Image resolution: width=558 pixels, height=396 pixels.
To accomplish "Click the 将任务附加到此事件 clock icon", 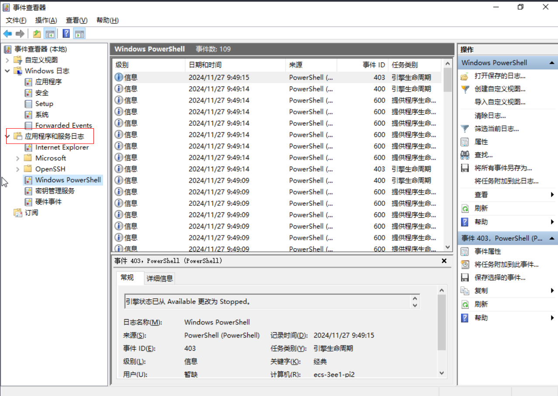I will [465, 265].
